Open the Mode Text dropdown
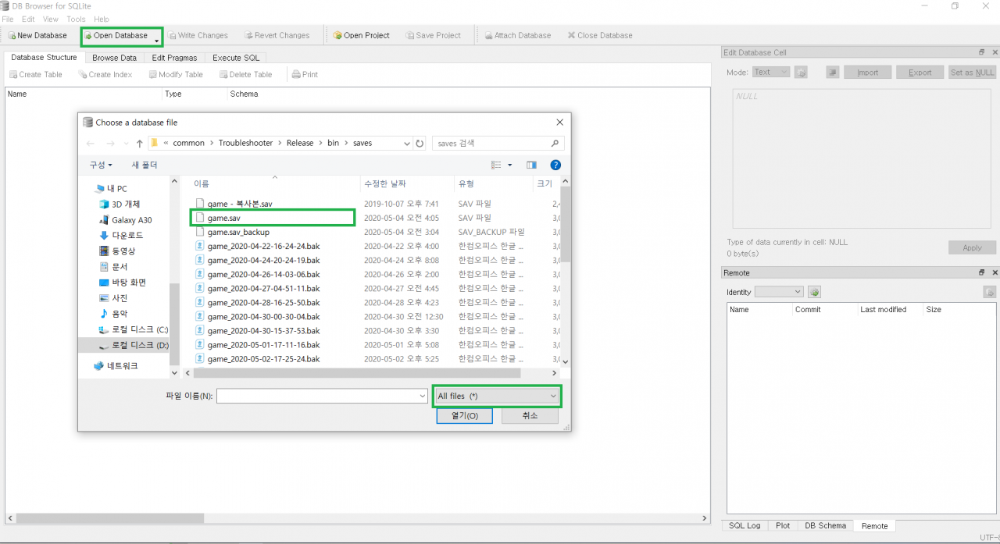 (770, 73)
